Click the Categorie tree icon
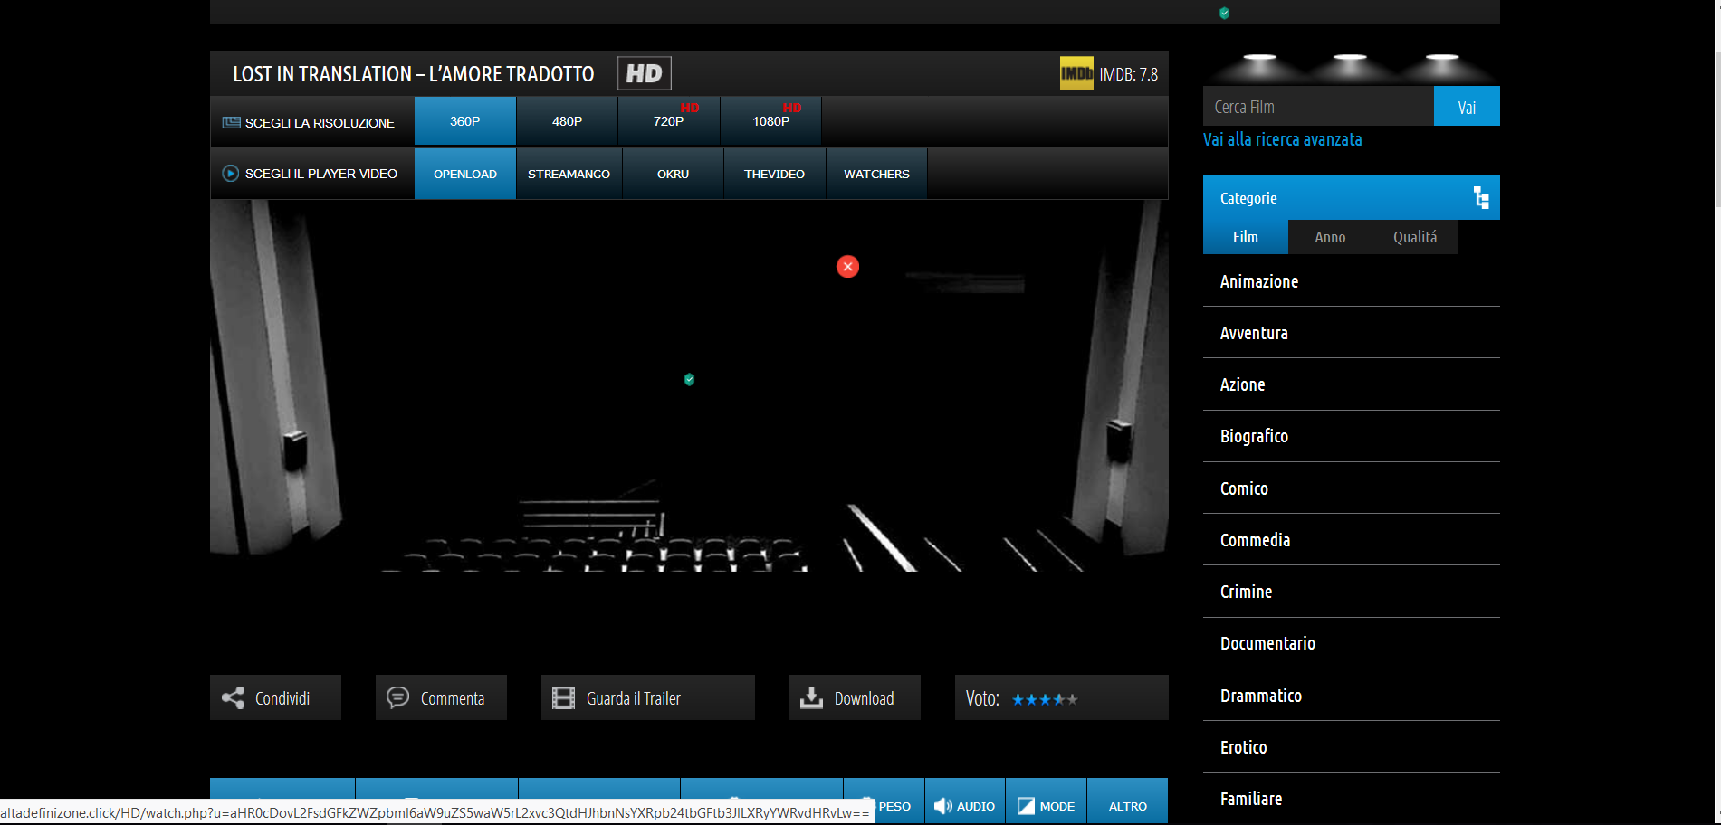Screen dimensions: 1721x825 1481,197
